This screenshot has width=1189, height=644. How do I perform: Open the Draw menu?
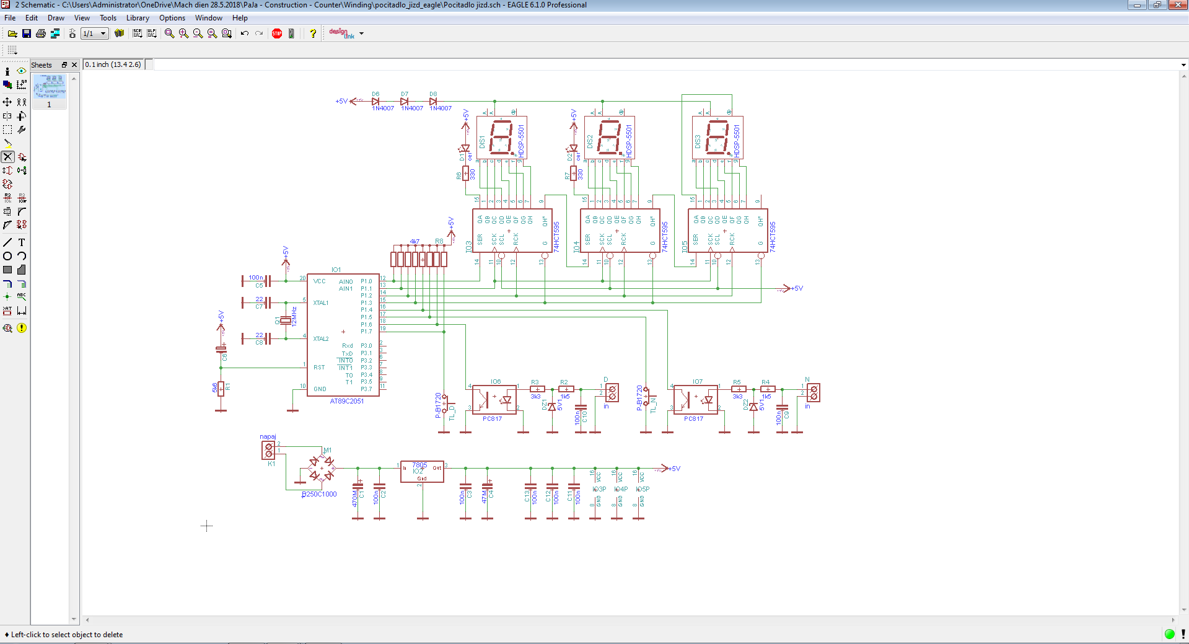pyautogui.click(x=56, y=18)
